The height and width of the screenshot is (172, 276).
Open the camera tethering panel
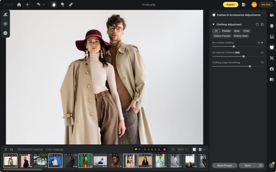[x=272, y=69]
